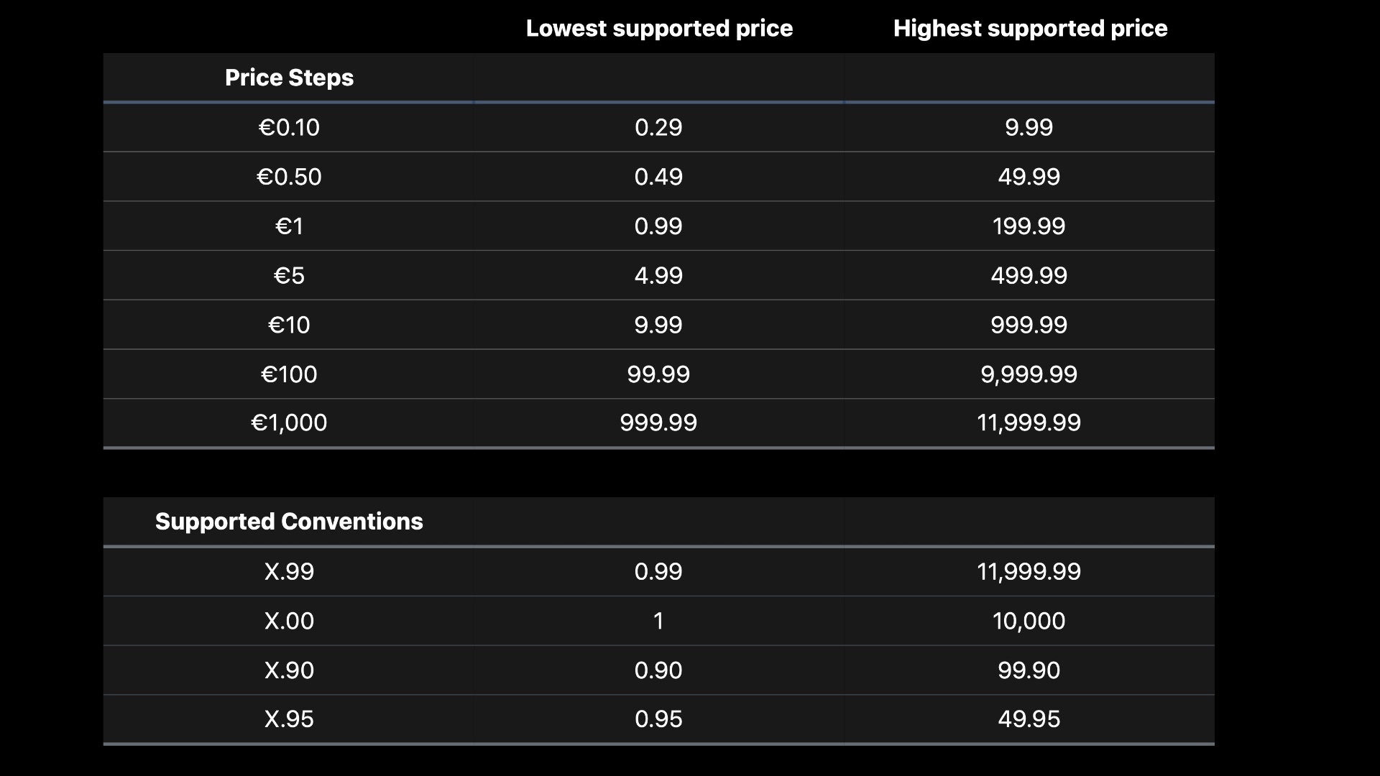Click the €1,000 price step row label

289,422
